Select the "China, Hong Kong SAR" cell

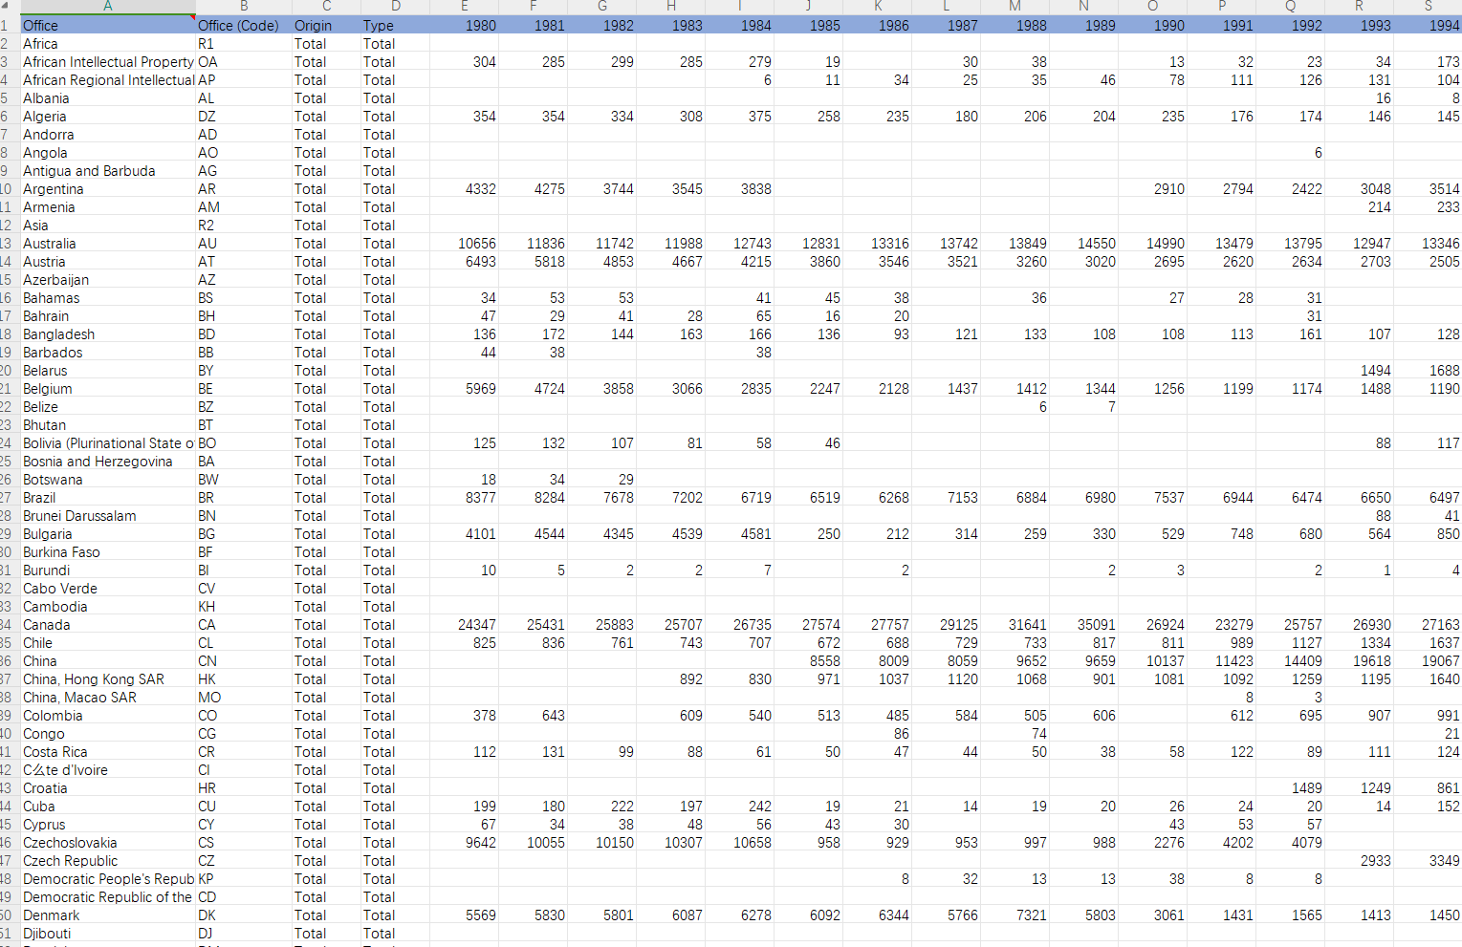108,679
